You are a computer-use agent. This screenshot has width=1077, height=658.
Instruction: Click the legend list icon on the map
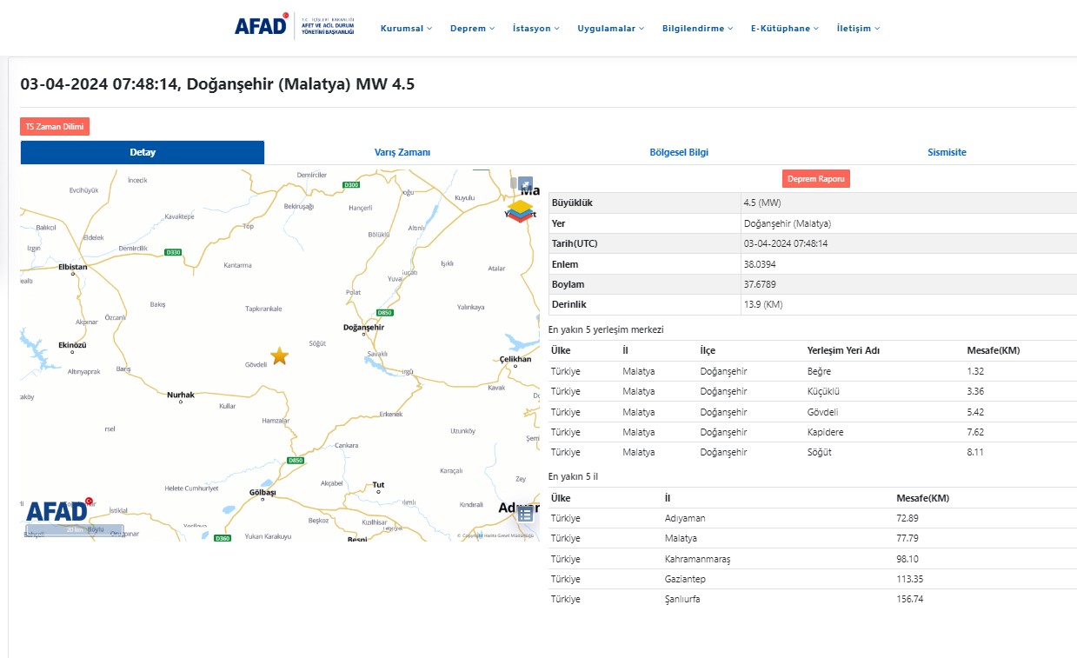(x=525, y=514)
